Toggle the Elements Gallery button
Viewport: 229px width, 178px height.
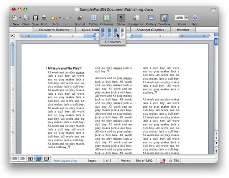[x=151, y=18]
